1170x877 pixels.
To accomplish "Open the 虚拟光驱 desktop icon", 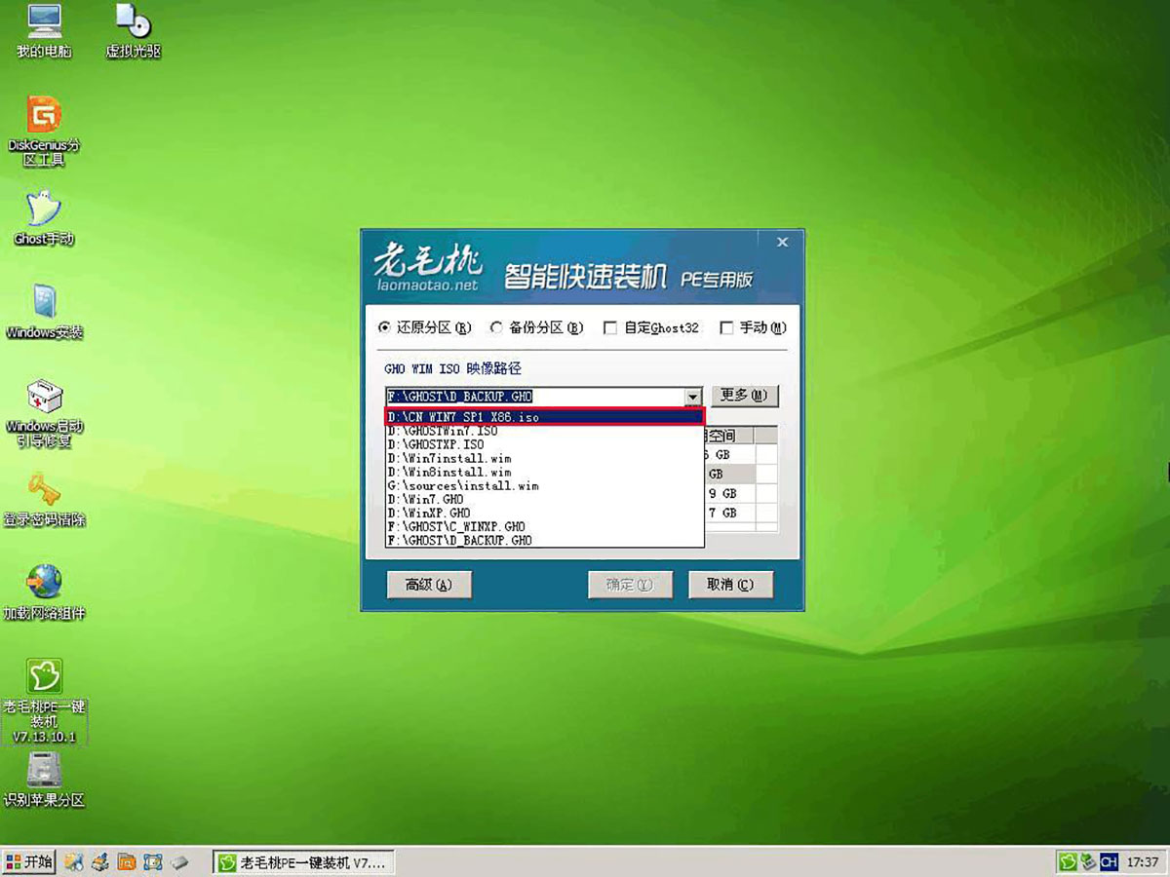I will pos(131,24).
